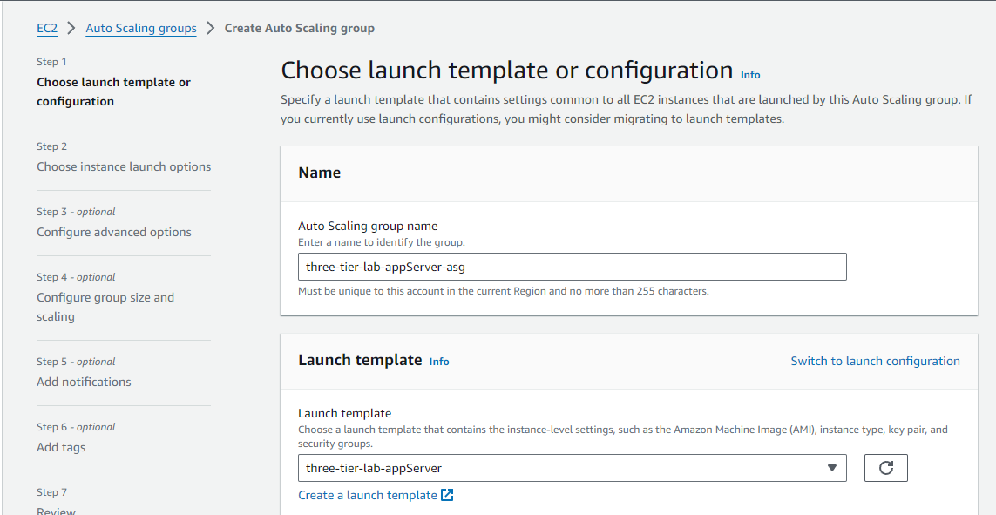Open Info link next to page heading
This screenshot has width=996, height=515.
click(x=750, y=75)
